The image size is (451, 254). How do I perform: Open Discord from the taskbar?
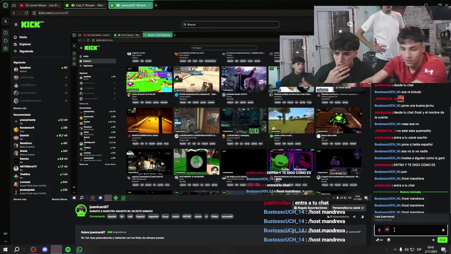[45, 249]
